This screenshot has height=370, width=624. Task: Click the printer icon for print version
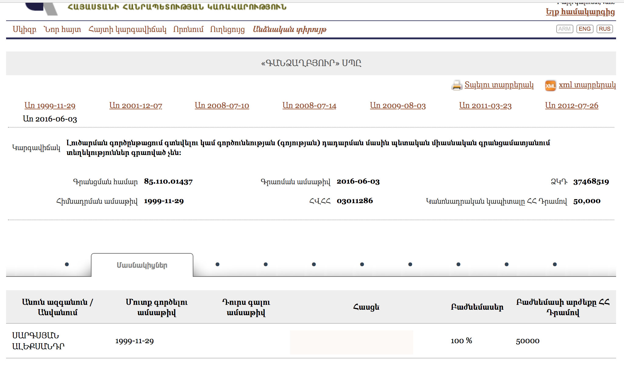(x=457, y=85)
